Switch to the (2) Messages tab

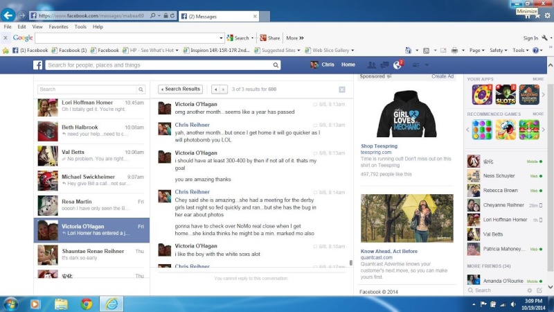tap(219, 16)
